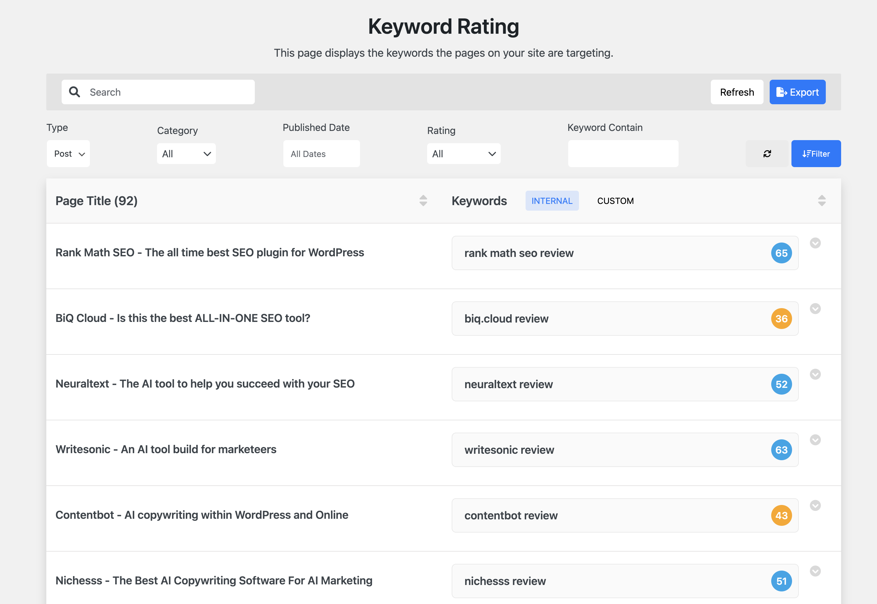The image size is (877, 604).
Task: Sort by Page Title column arrows
Action: point(423,201)
